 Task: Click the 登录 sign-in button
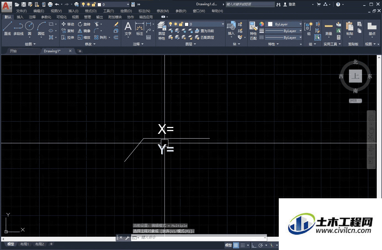coord(289,4)
